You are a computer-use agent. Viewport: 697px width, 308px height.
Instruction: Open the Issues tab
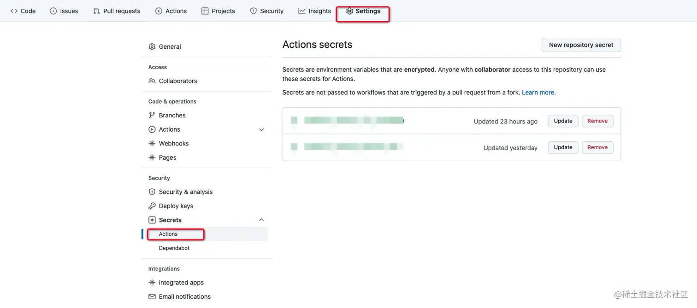click(64, 11)
